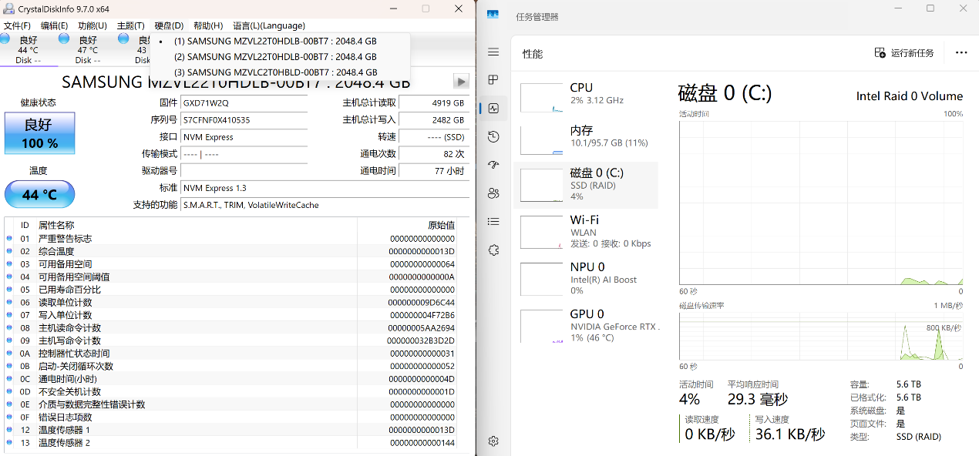The width and height of the screenshot is (979, 456).
Task: Choose the checked disk (1) SAMSUNG entry
Action: coord(275,41)
